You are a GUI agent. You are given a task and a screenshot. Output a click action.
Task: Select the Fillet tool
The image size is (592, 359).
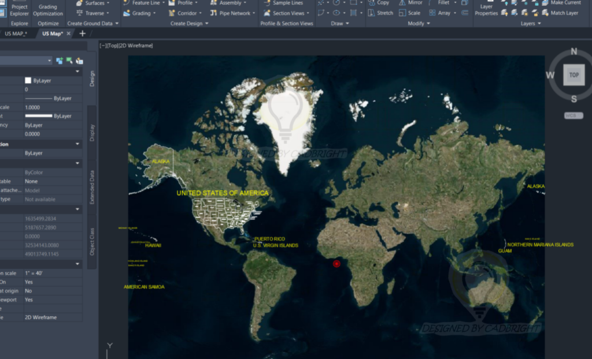click(444, 3)
